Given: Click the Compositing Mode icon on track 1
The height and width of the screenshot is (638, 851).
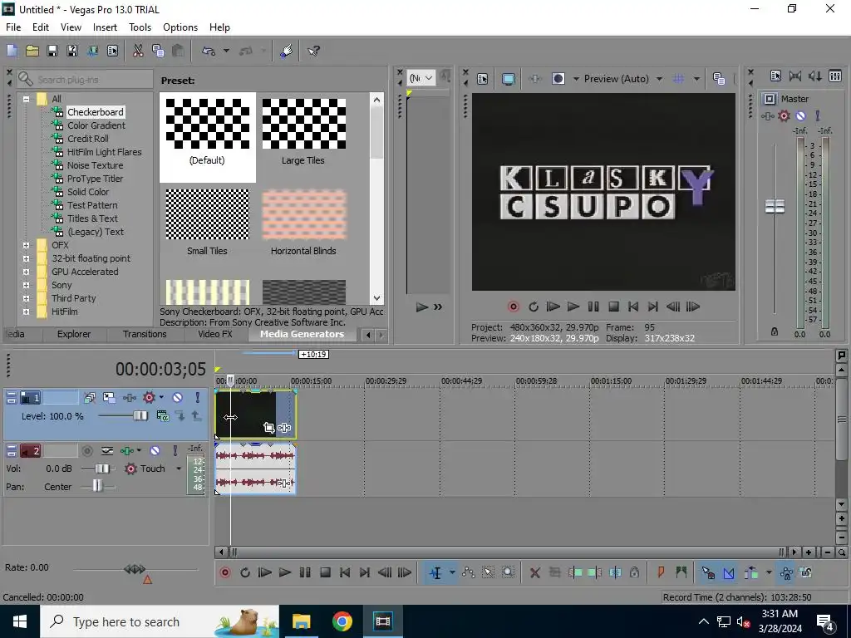Looking at the screenshot, I should 162,416.
